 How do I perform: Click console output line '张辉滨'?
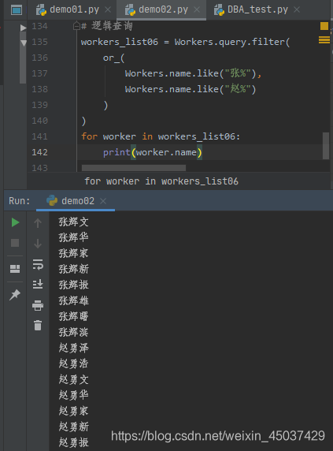click(74, 332)
